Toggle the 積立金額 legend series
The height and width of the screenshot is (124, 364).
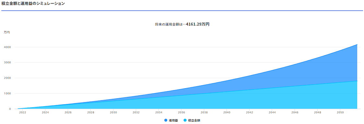tap(192, 120)
